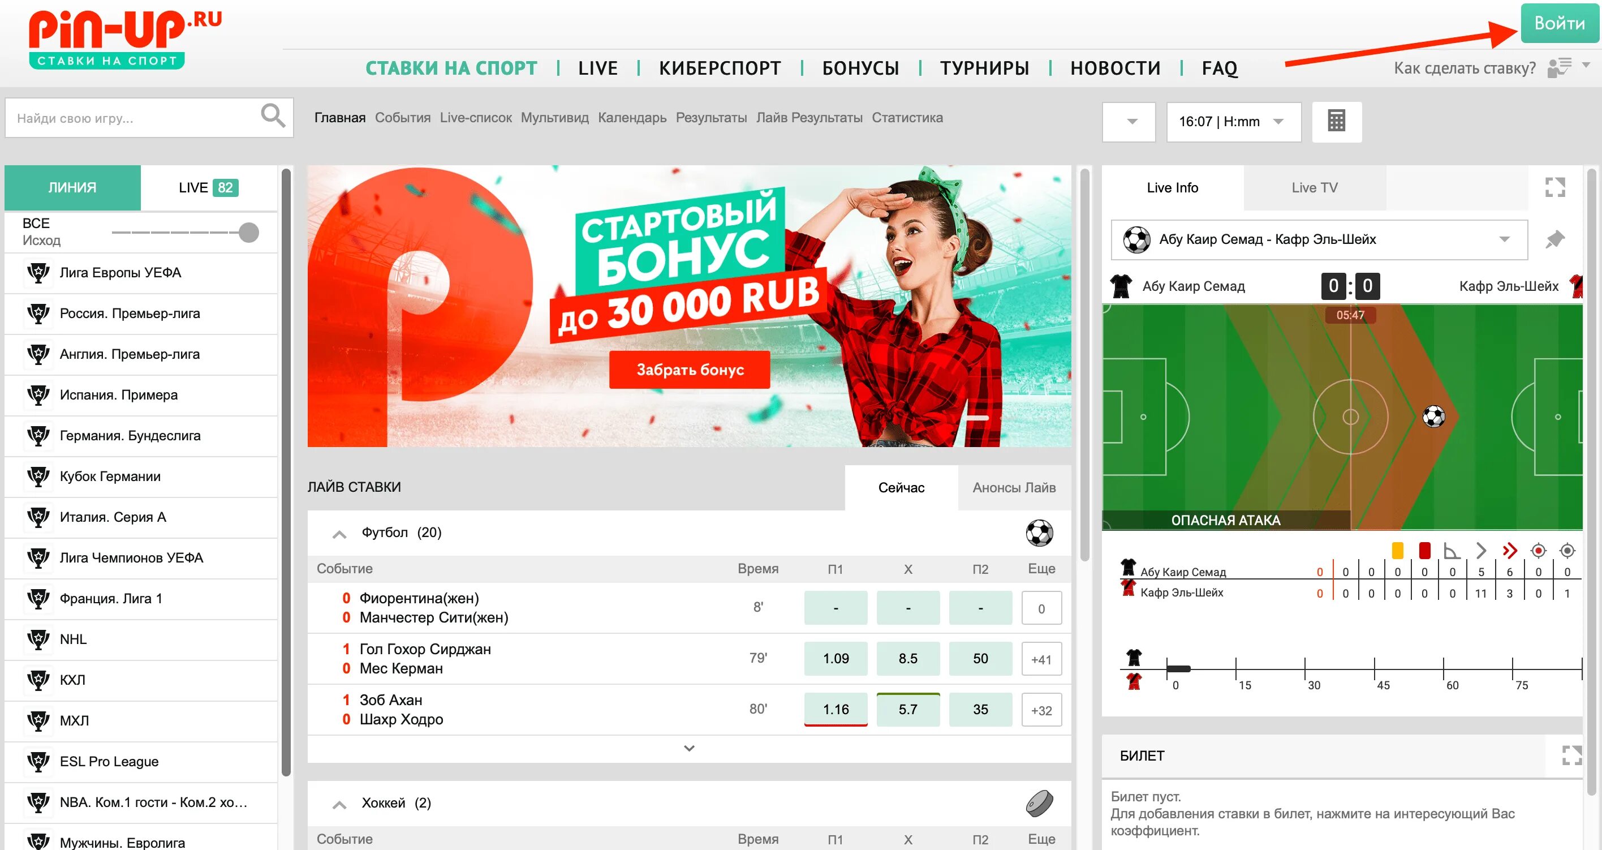Go to КИБЕРСПОРТ menu item

720,68
